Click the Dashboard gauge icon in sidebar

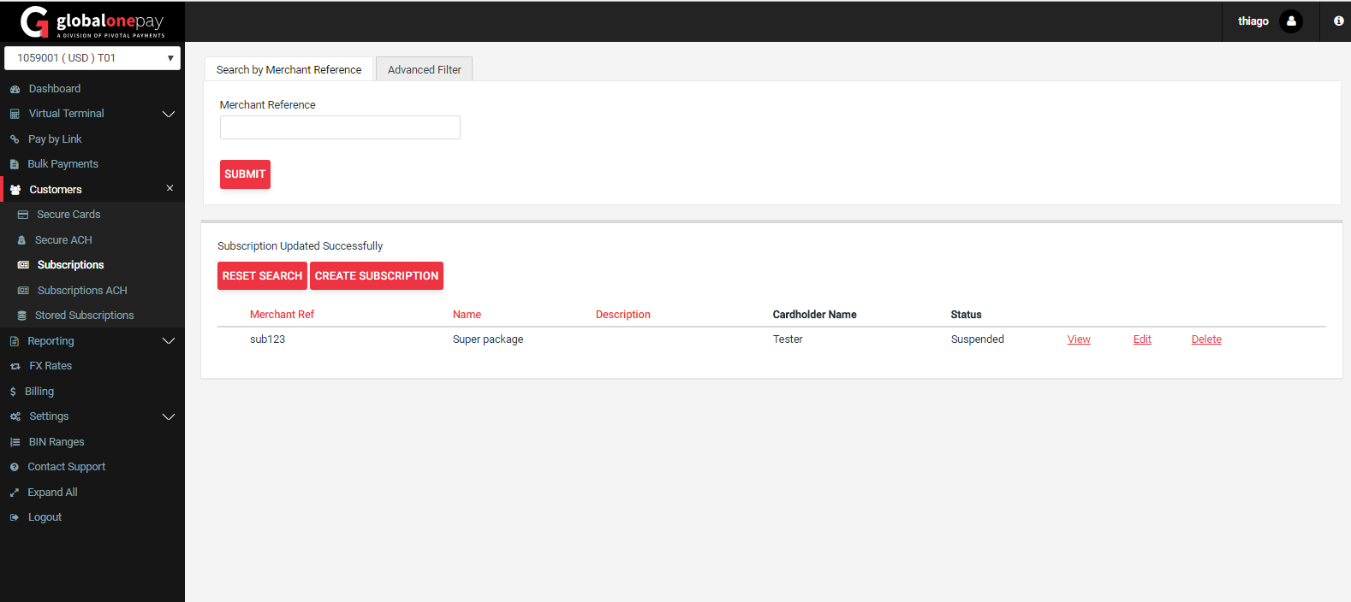15,89
